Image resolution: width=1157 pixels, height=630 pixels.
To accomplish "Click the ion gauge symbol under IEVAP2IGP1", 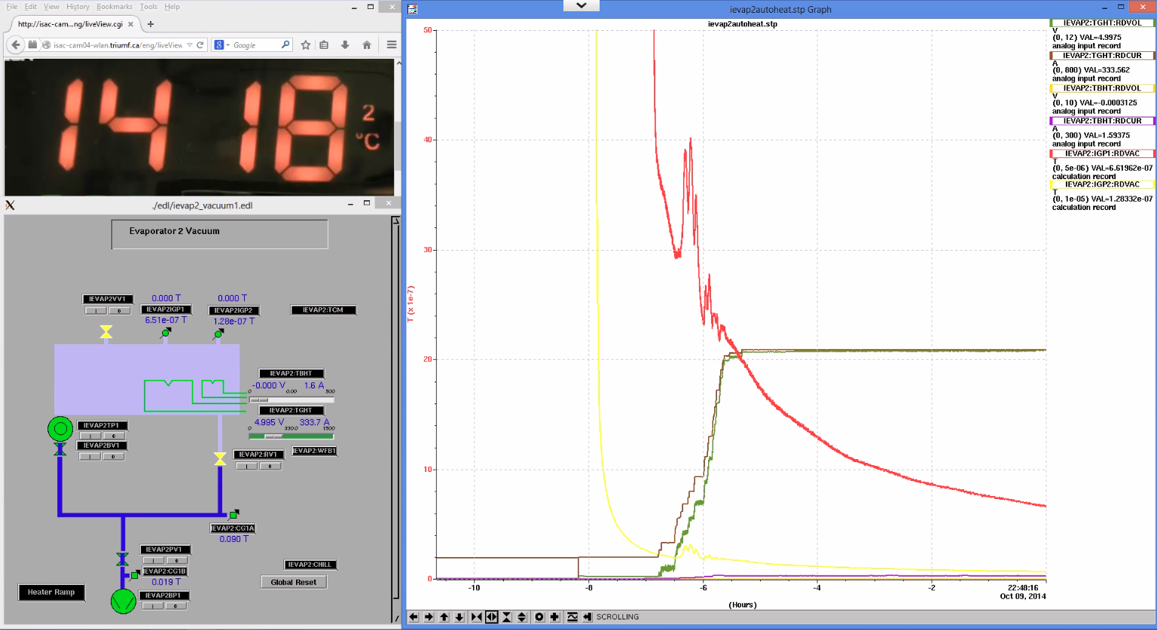I will (166, 332).
